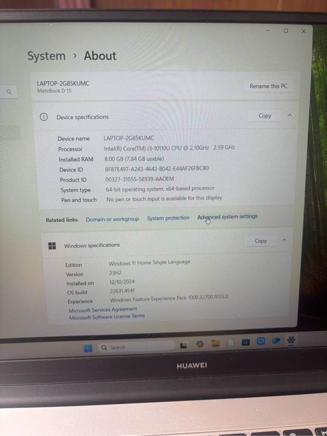Viewport: 327px width, 436px height.
Task: Open the Outlook taskbar icon
Action: pos(276,341)
